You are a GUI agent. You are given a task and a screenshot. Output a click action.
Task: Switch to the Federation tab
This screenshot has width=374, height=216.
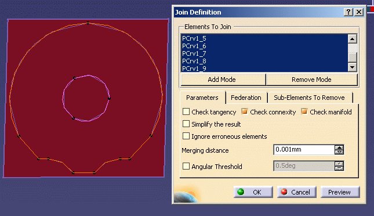point(246,98)
